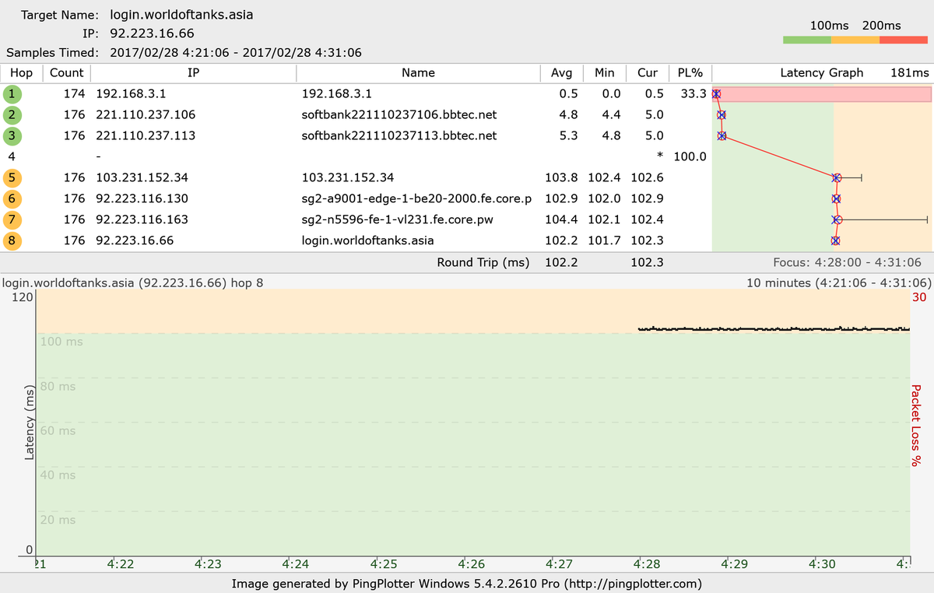Click the hop 5 average 103.8
Viewport: 934px width, 593px height.
[x=562, y=178]
